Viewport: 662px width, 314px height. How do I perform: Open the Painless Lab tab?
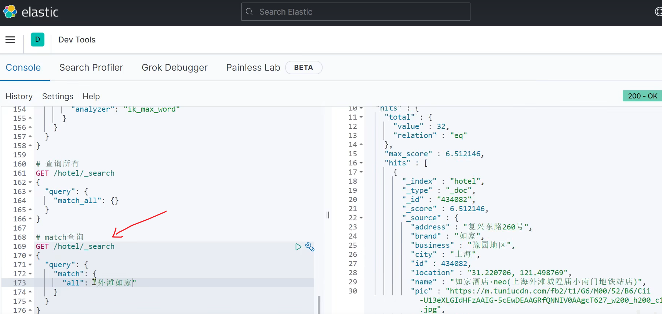coord(253,68)
